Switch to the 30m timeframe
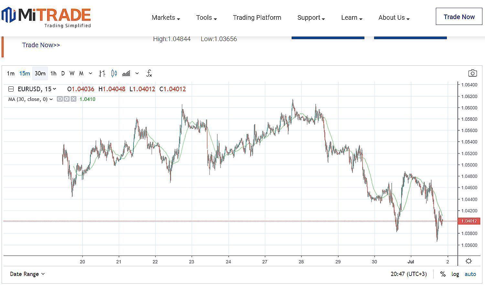The width and height of the screenshot is (485, 285). coord(40,73)
